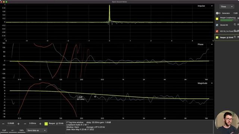The width and height of the screenshot is (239, 134).
Task: Click the Window: Hann text
Action: 72,127
